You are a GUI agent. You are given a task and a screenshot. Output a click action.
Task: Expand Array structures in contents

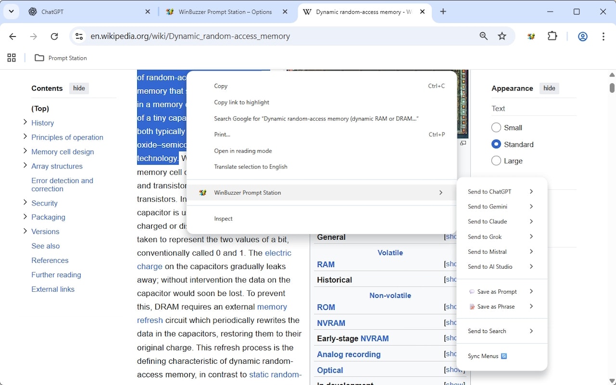click(x=25, y=166)
